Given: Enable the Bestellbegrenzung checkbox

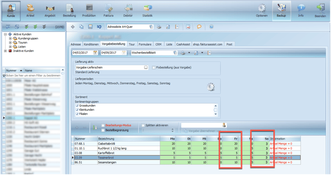Looking at the screenshot, I should 103,130.
